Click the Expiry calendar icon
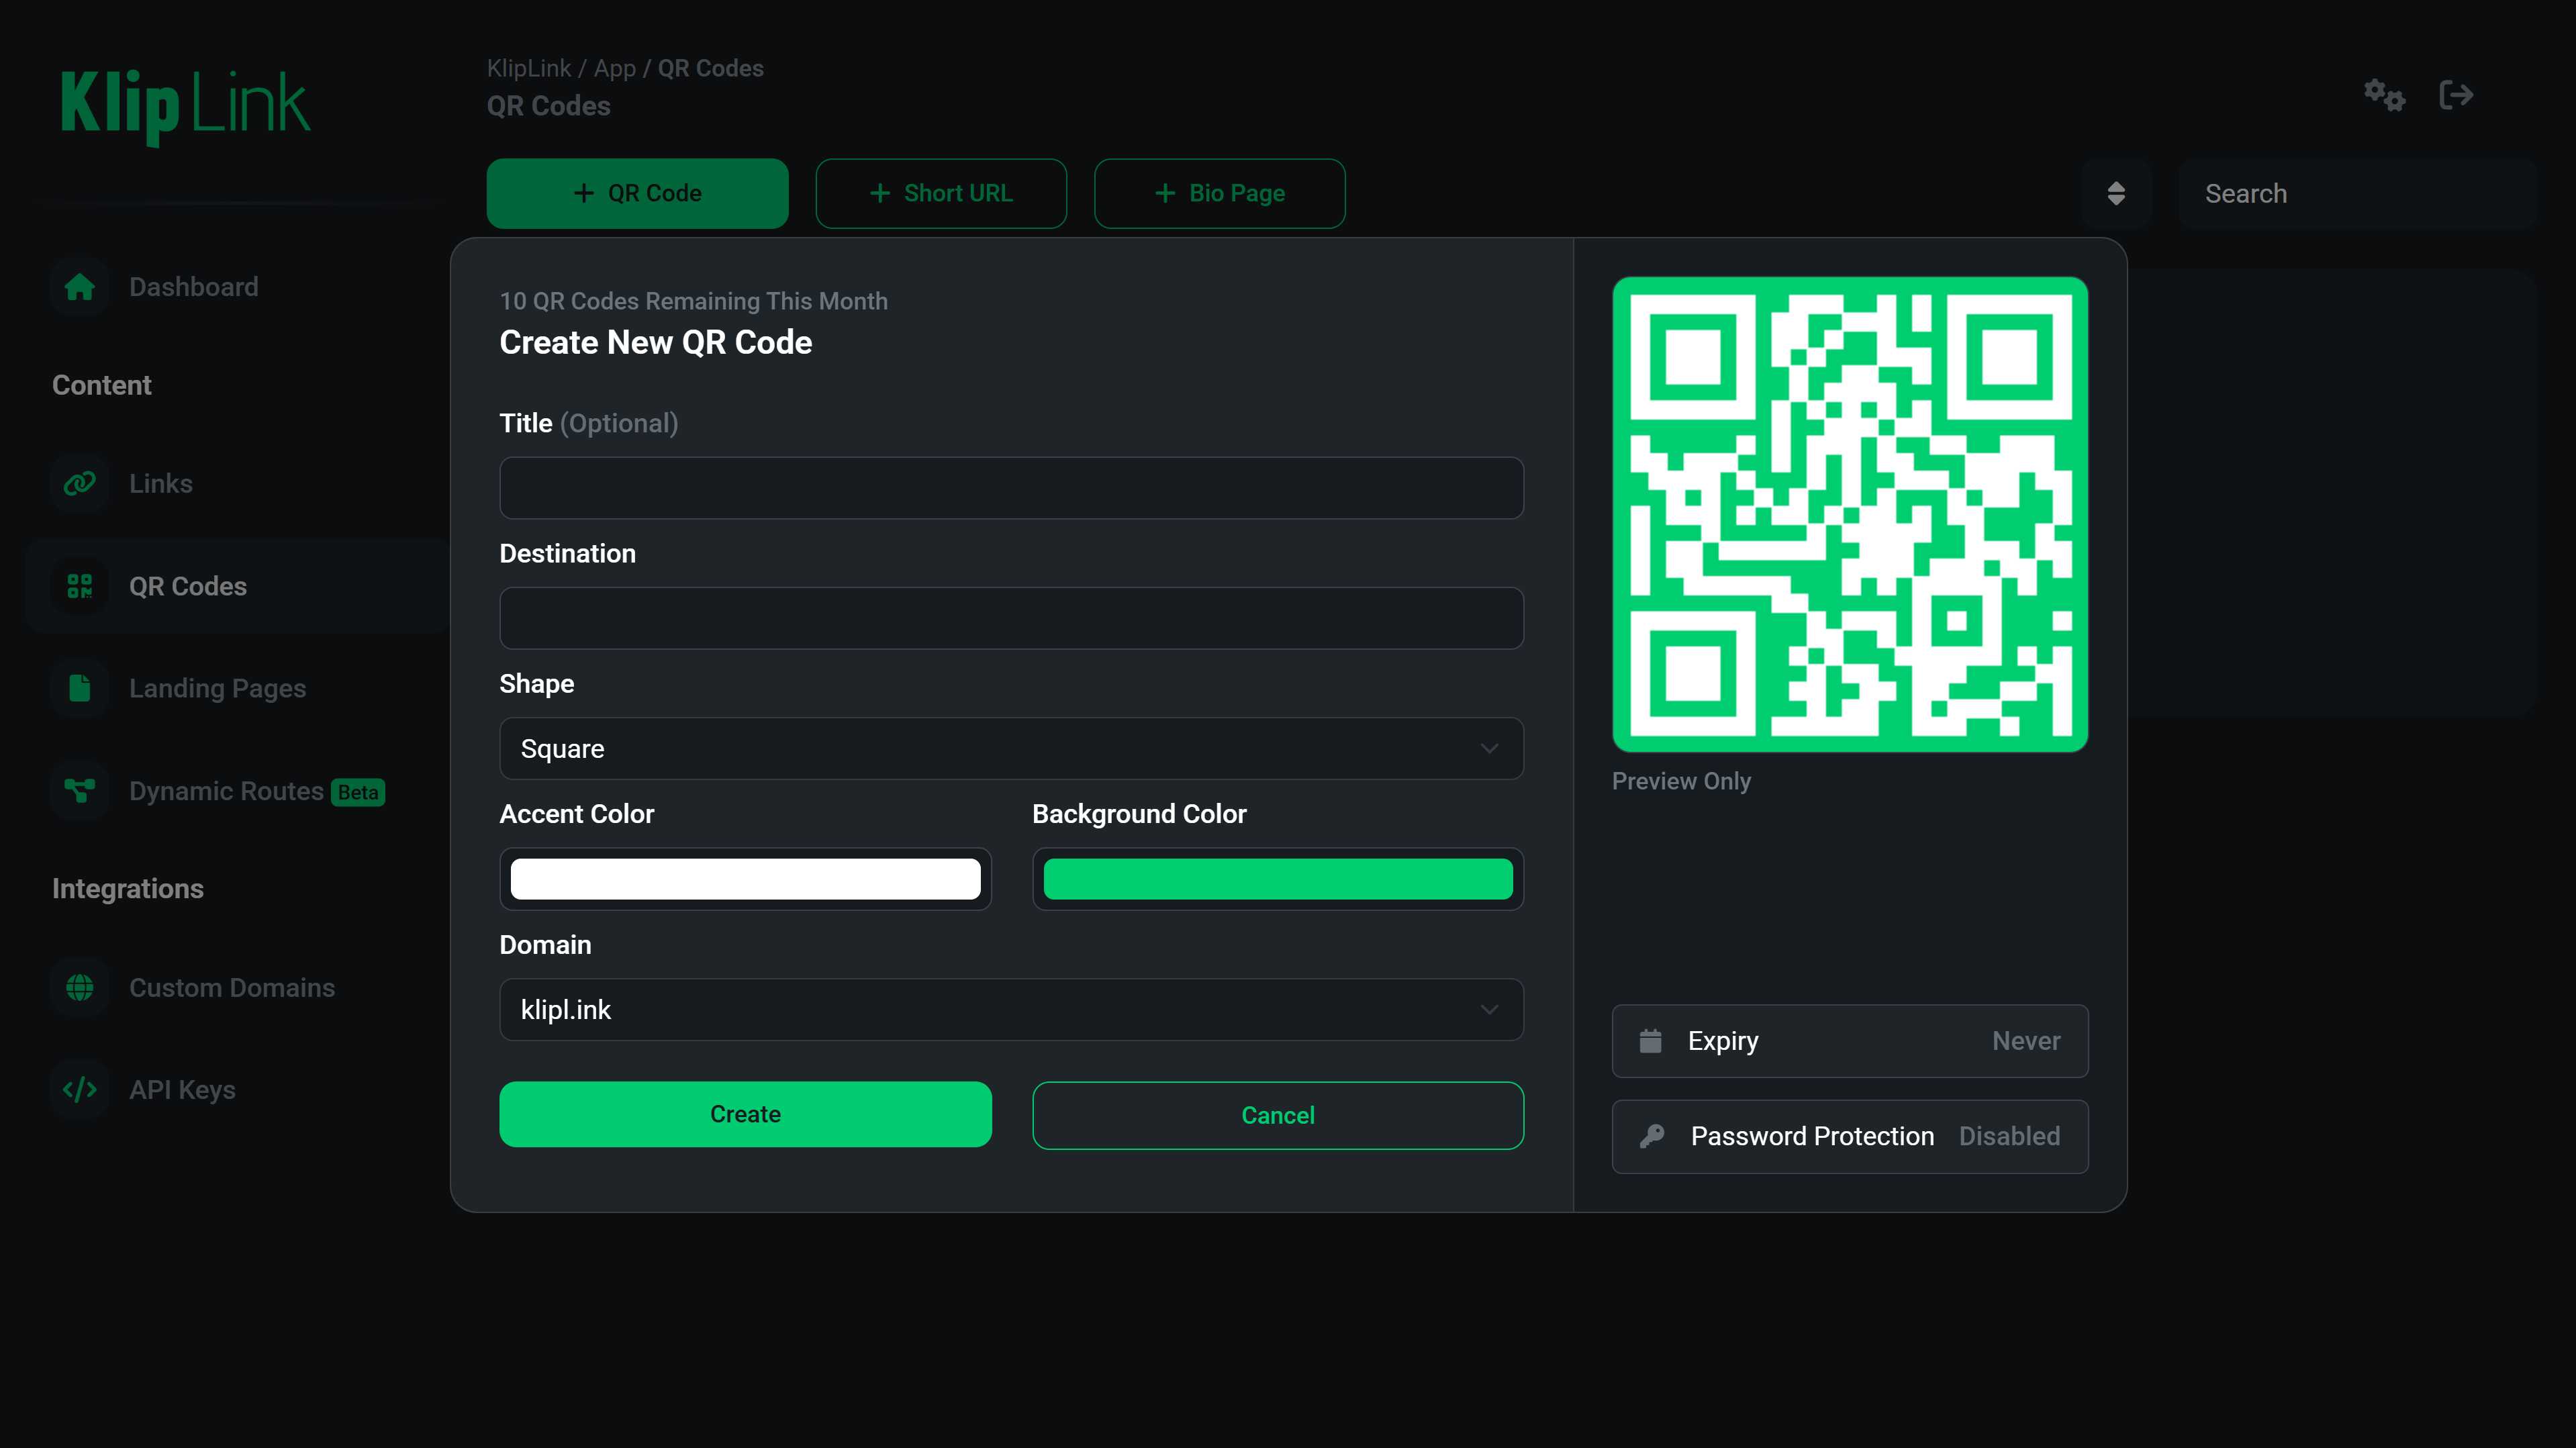Screen dimensions: 2576x1448 [x=1651, y=1041]
